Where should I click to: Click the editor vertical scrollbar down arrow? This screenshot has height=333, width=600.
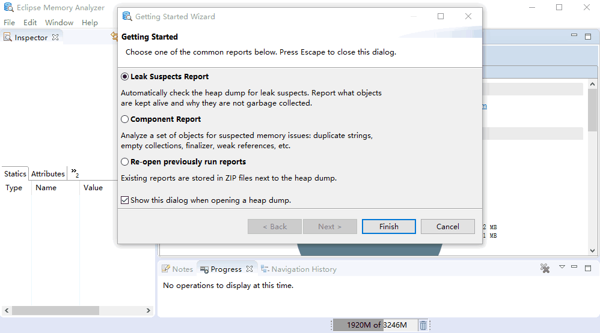(592, 251)
